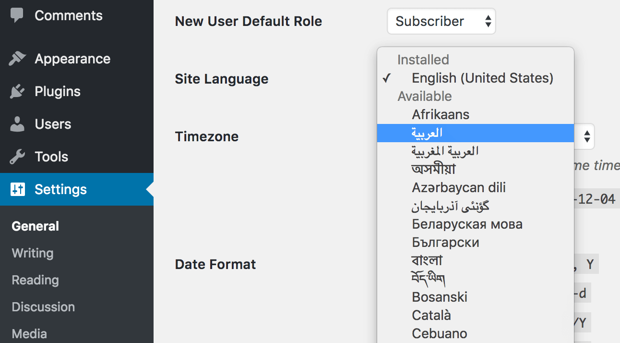Select English (United States) as site language
Image resolution: width=620 pixels, height=343 pixels.
click(482, 78)
